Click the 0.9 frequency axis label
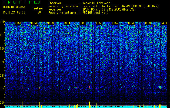The image size is (170, 108). (x=2, y=62)
